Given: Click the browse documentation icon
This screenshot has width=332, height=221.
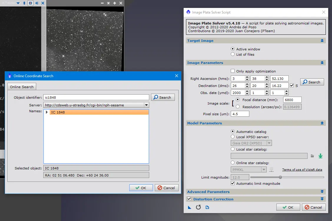Looking at the screenshot, I should pos(207,207).
